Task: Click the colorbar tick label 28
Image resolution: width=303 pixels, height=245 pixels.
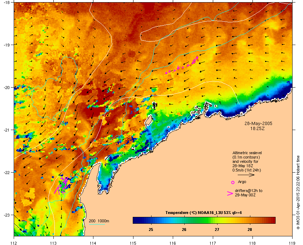Action: (250, 230)
